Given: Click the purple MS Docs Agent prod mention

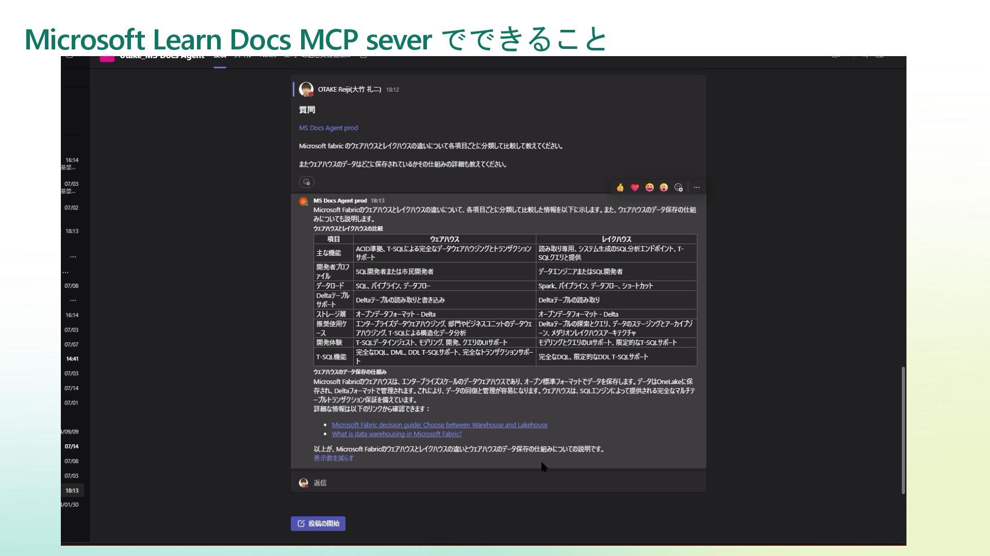Looking at the screenshot, I should [328, 128].
